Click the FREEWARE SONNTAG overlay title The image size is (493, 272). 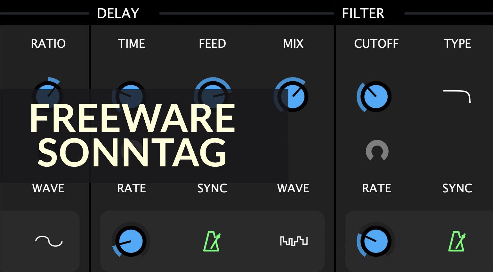(x=132, y=135)
